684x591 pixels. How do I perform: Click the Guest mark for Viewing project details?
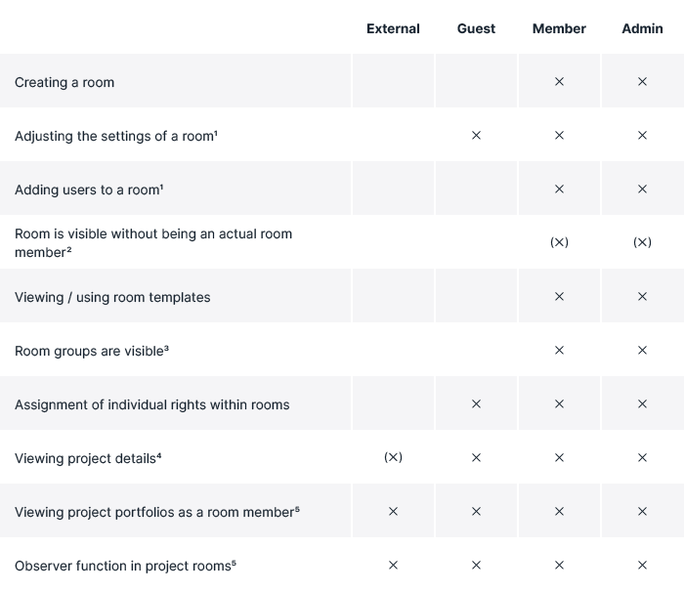[476, 458]
